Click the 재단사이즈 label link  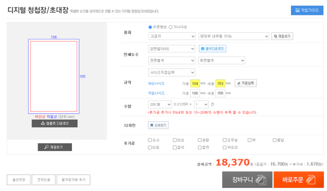pyautogui.click(x=156, y=84)
